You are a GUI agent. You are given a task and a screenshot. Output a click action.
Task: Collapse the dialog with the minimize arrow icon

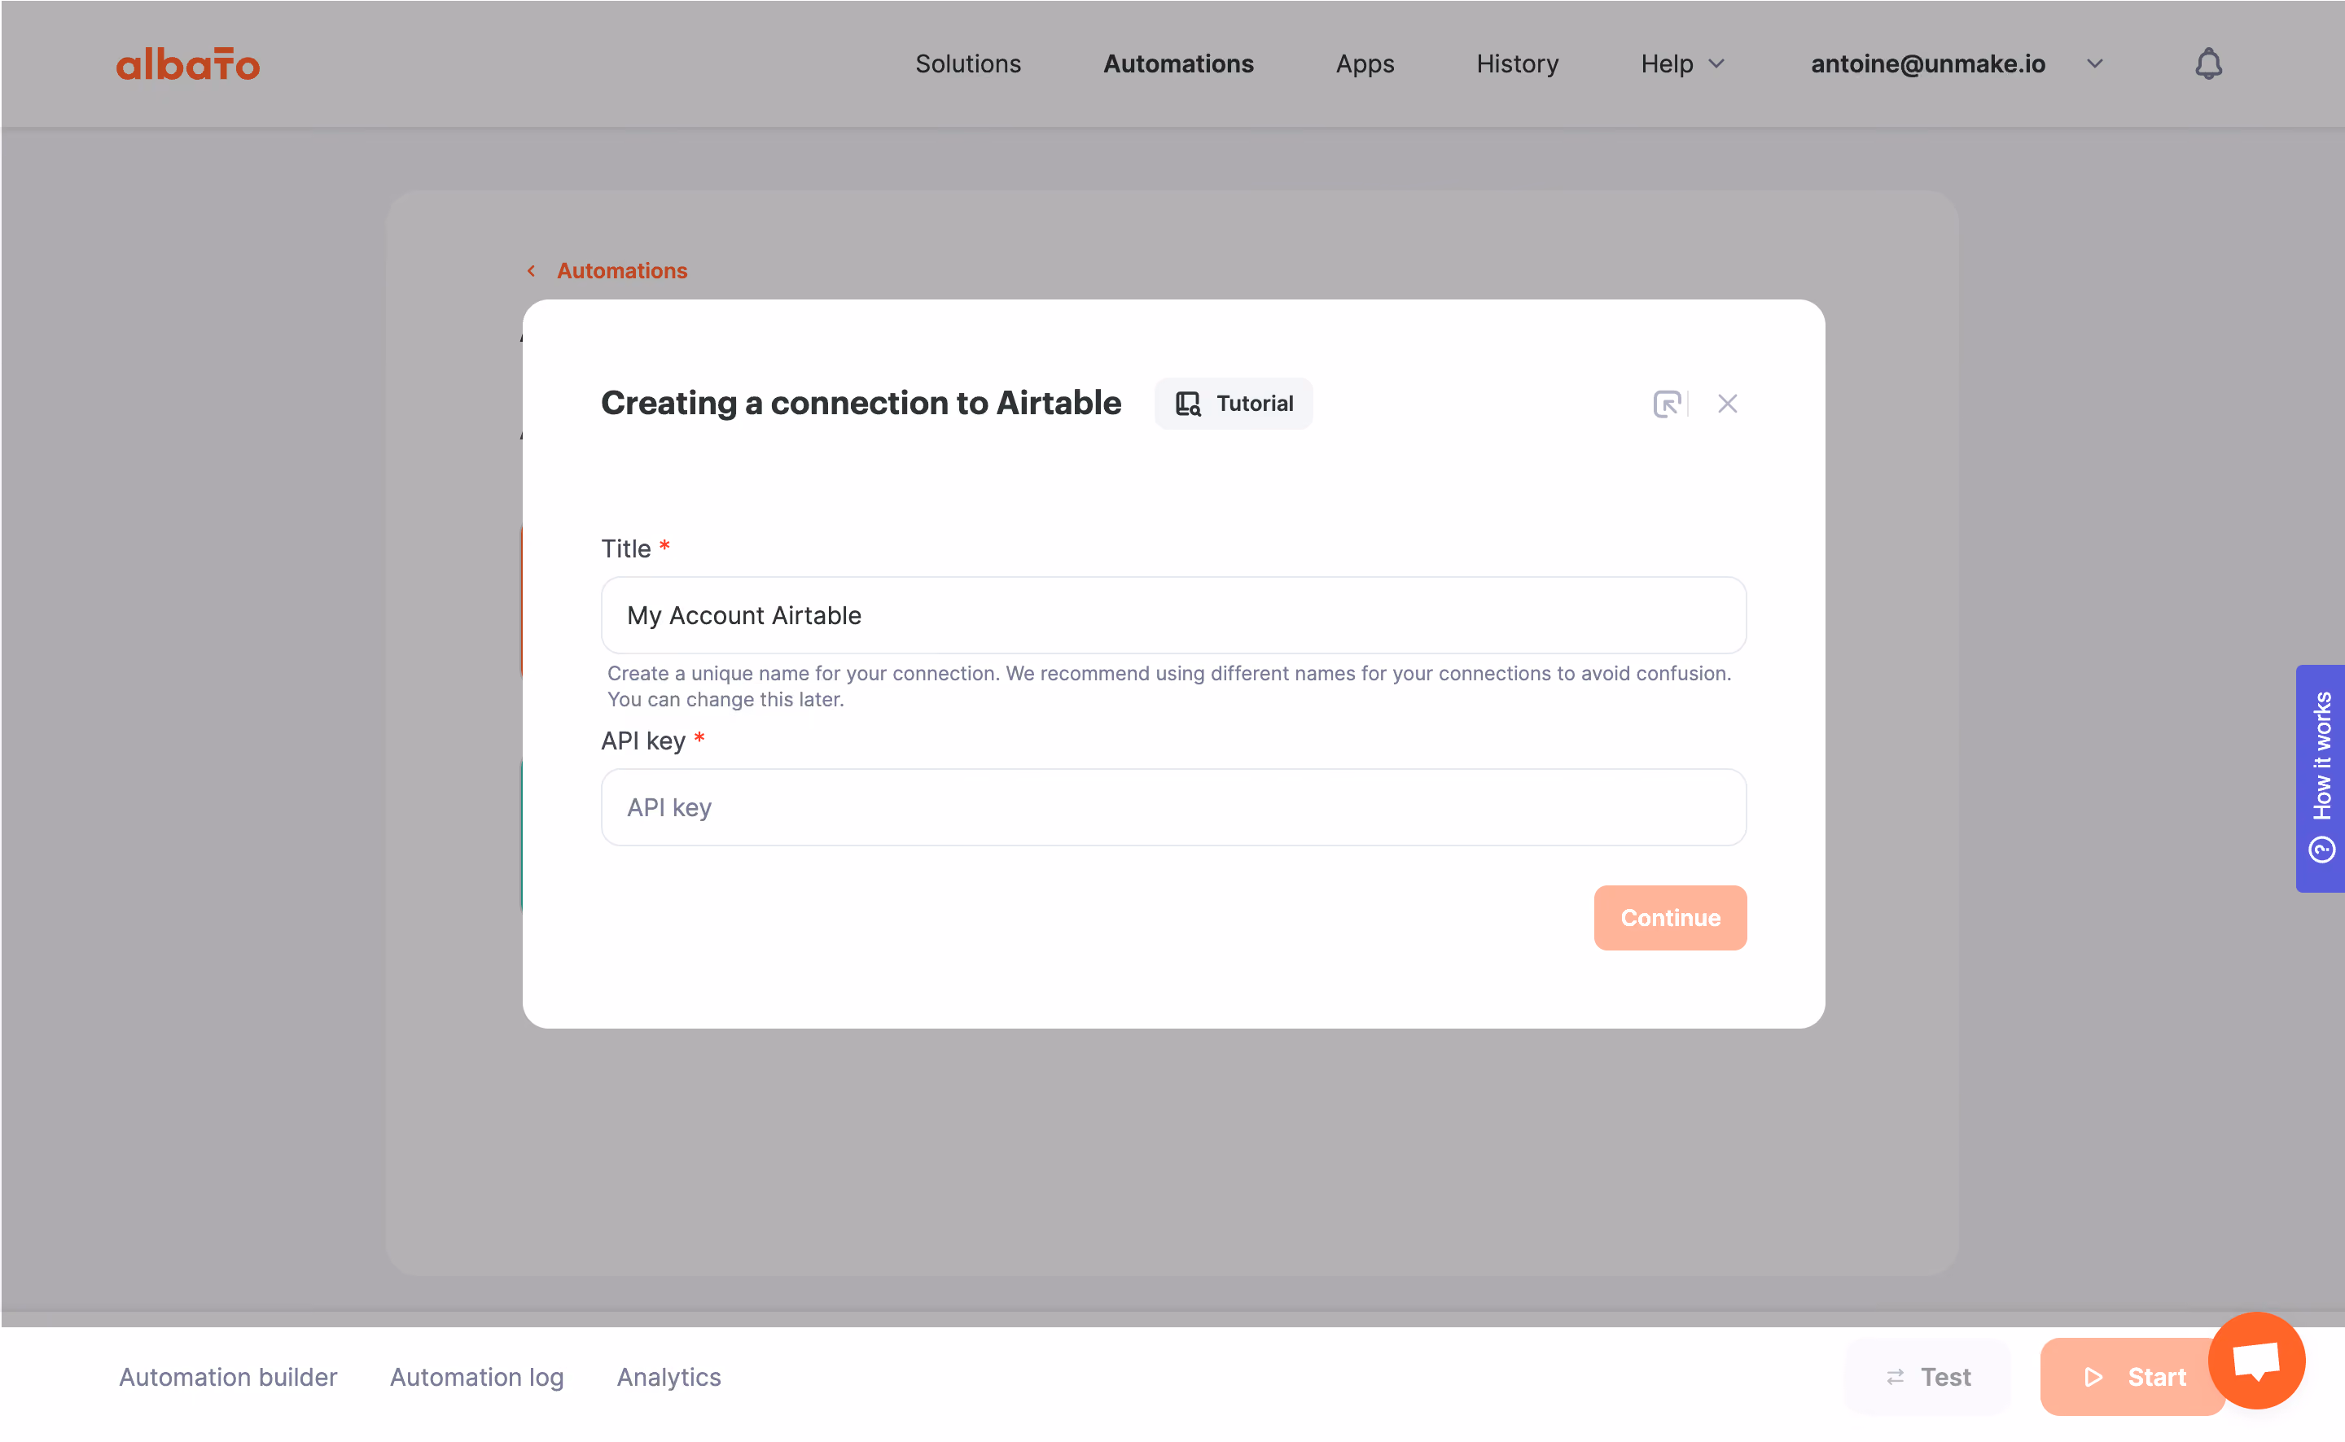point(1666,404)
